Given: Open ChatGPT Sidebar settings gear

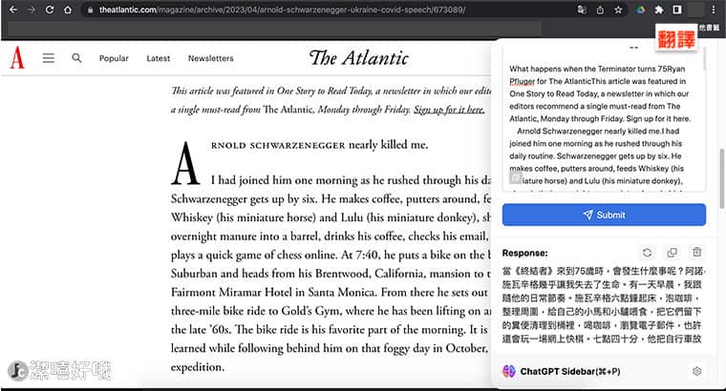Looking at the screenshot, I should point(696,371).
